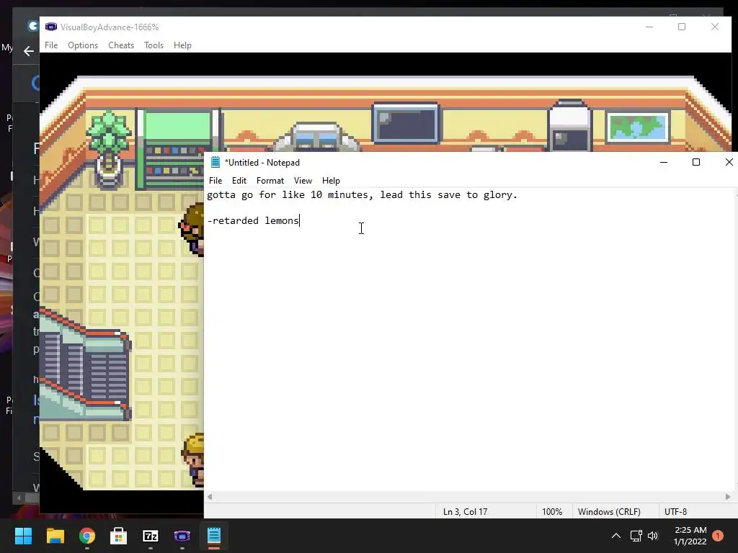The width and height of the screenshot is (738, 553).
Task: Open network status tray icon
Action: click(x=636, y=536)
